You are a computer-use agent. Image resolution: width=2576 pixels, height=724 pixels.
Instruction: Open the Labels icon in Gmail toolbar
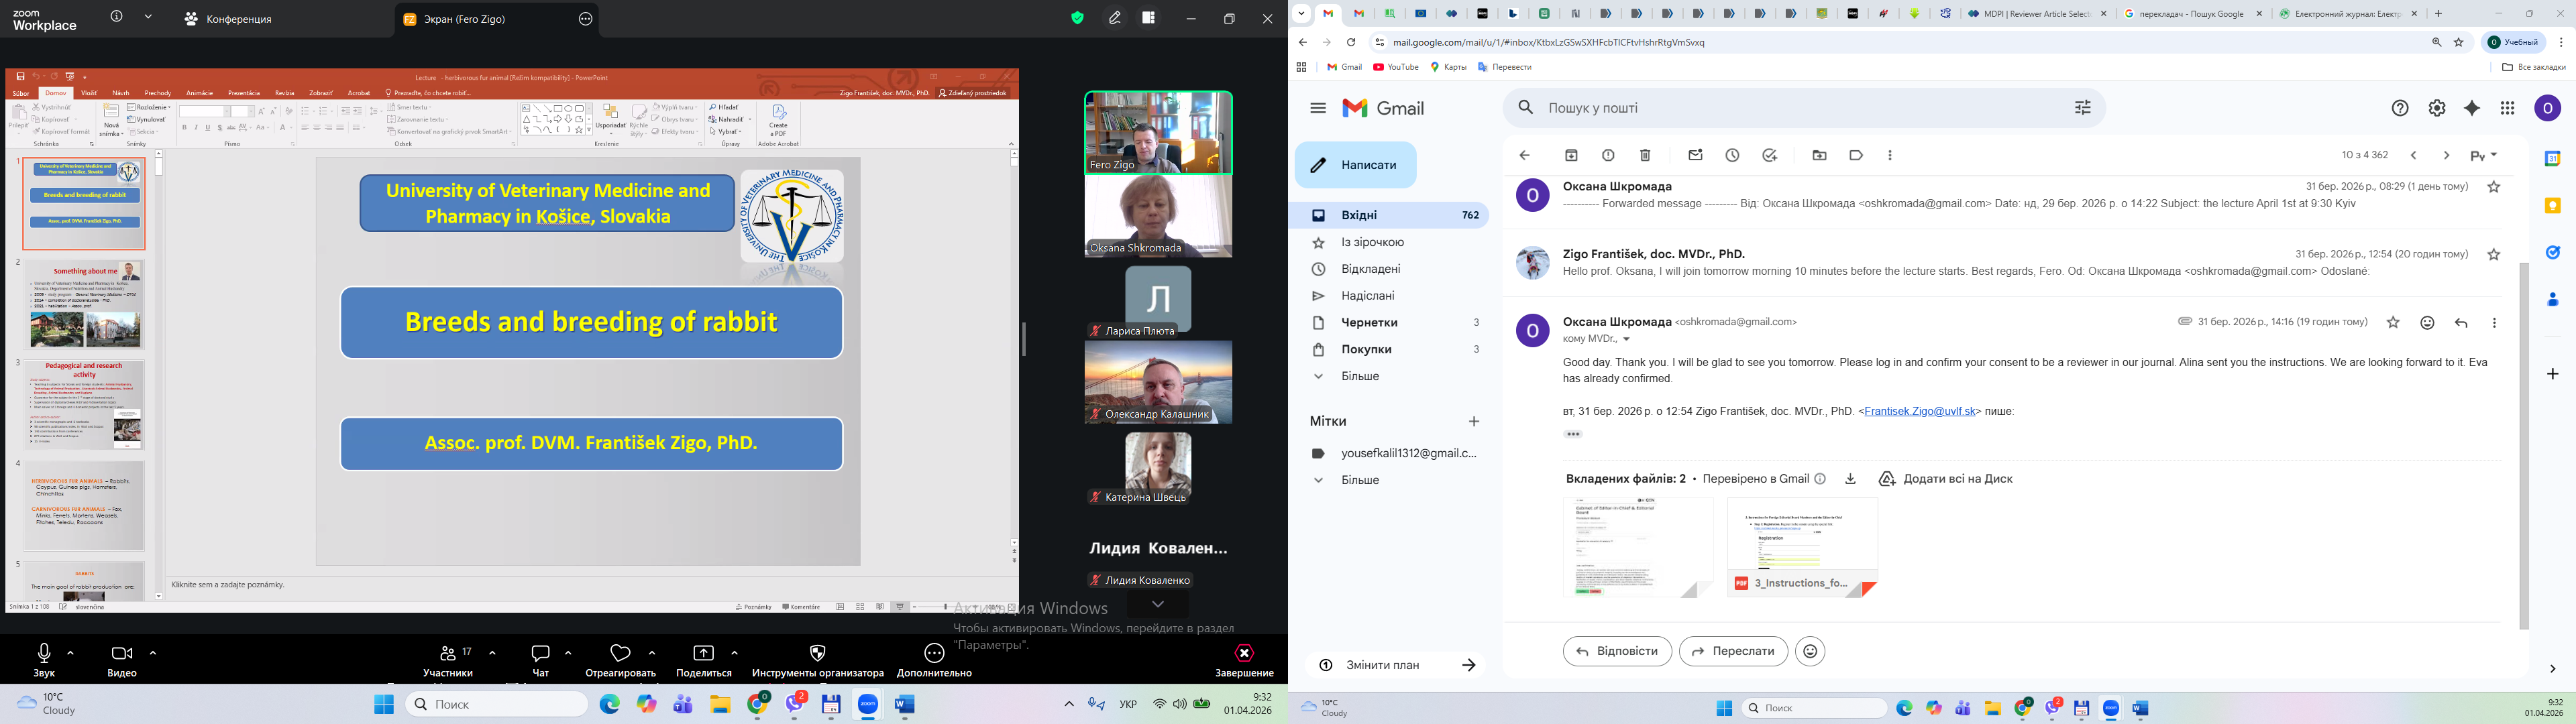coord(1856,155)
